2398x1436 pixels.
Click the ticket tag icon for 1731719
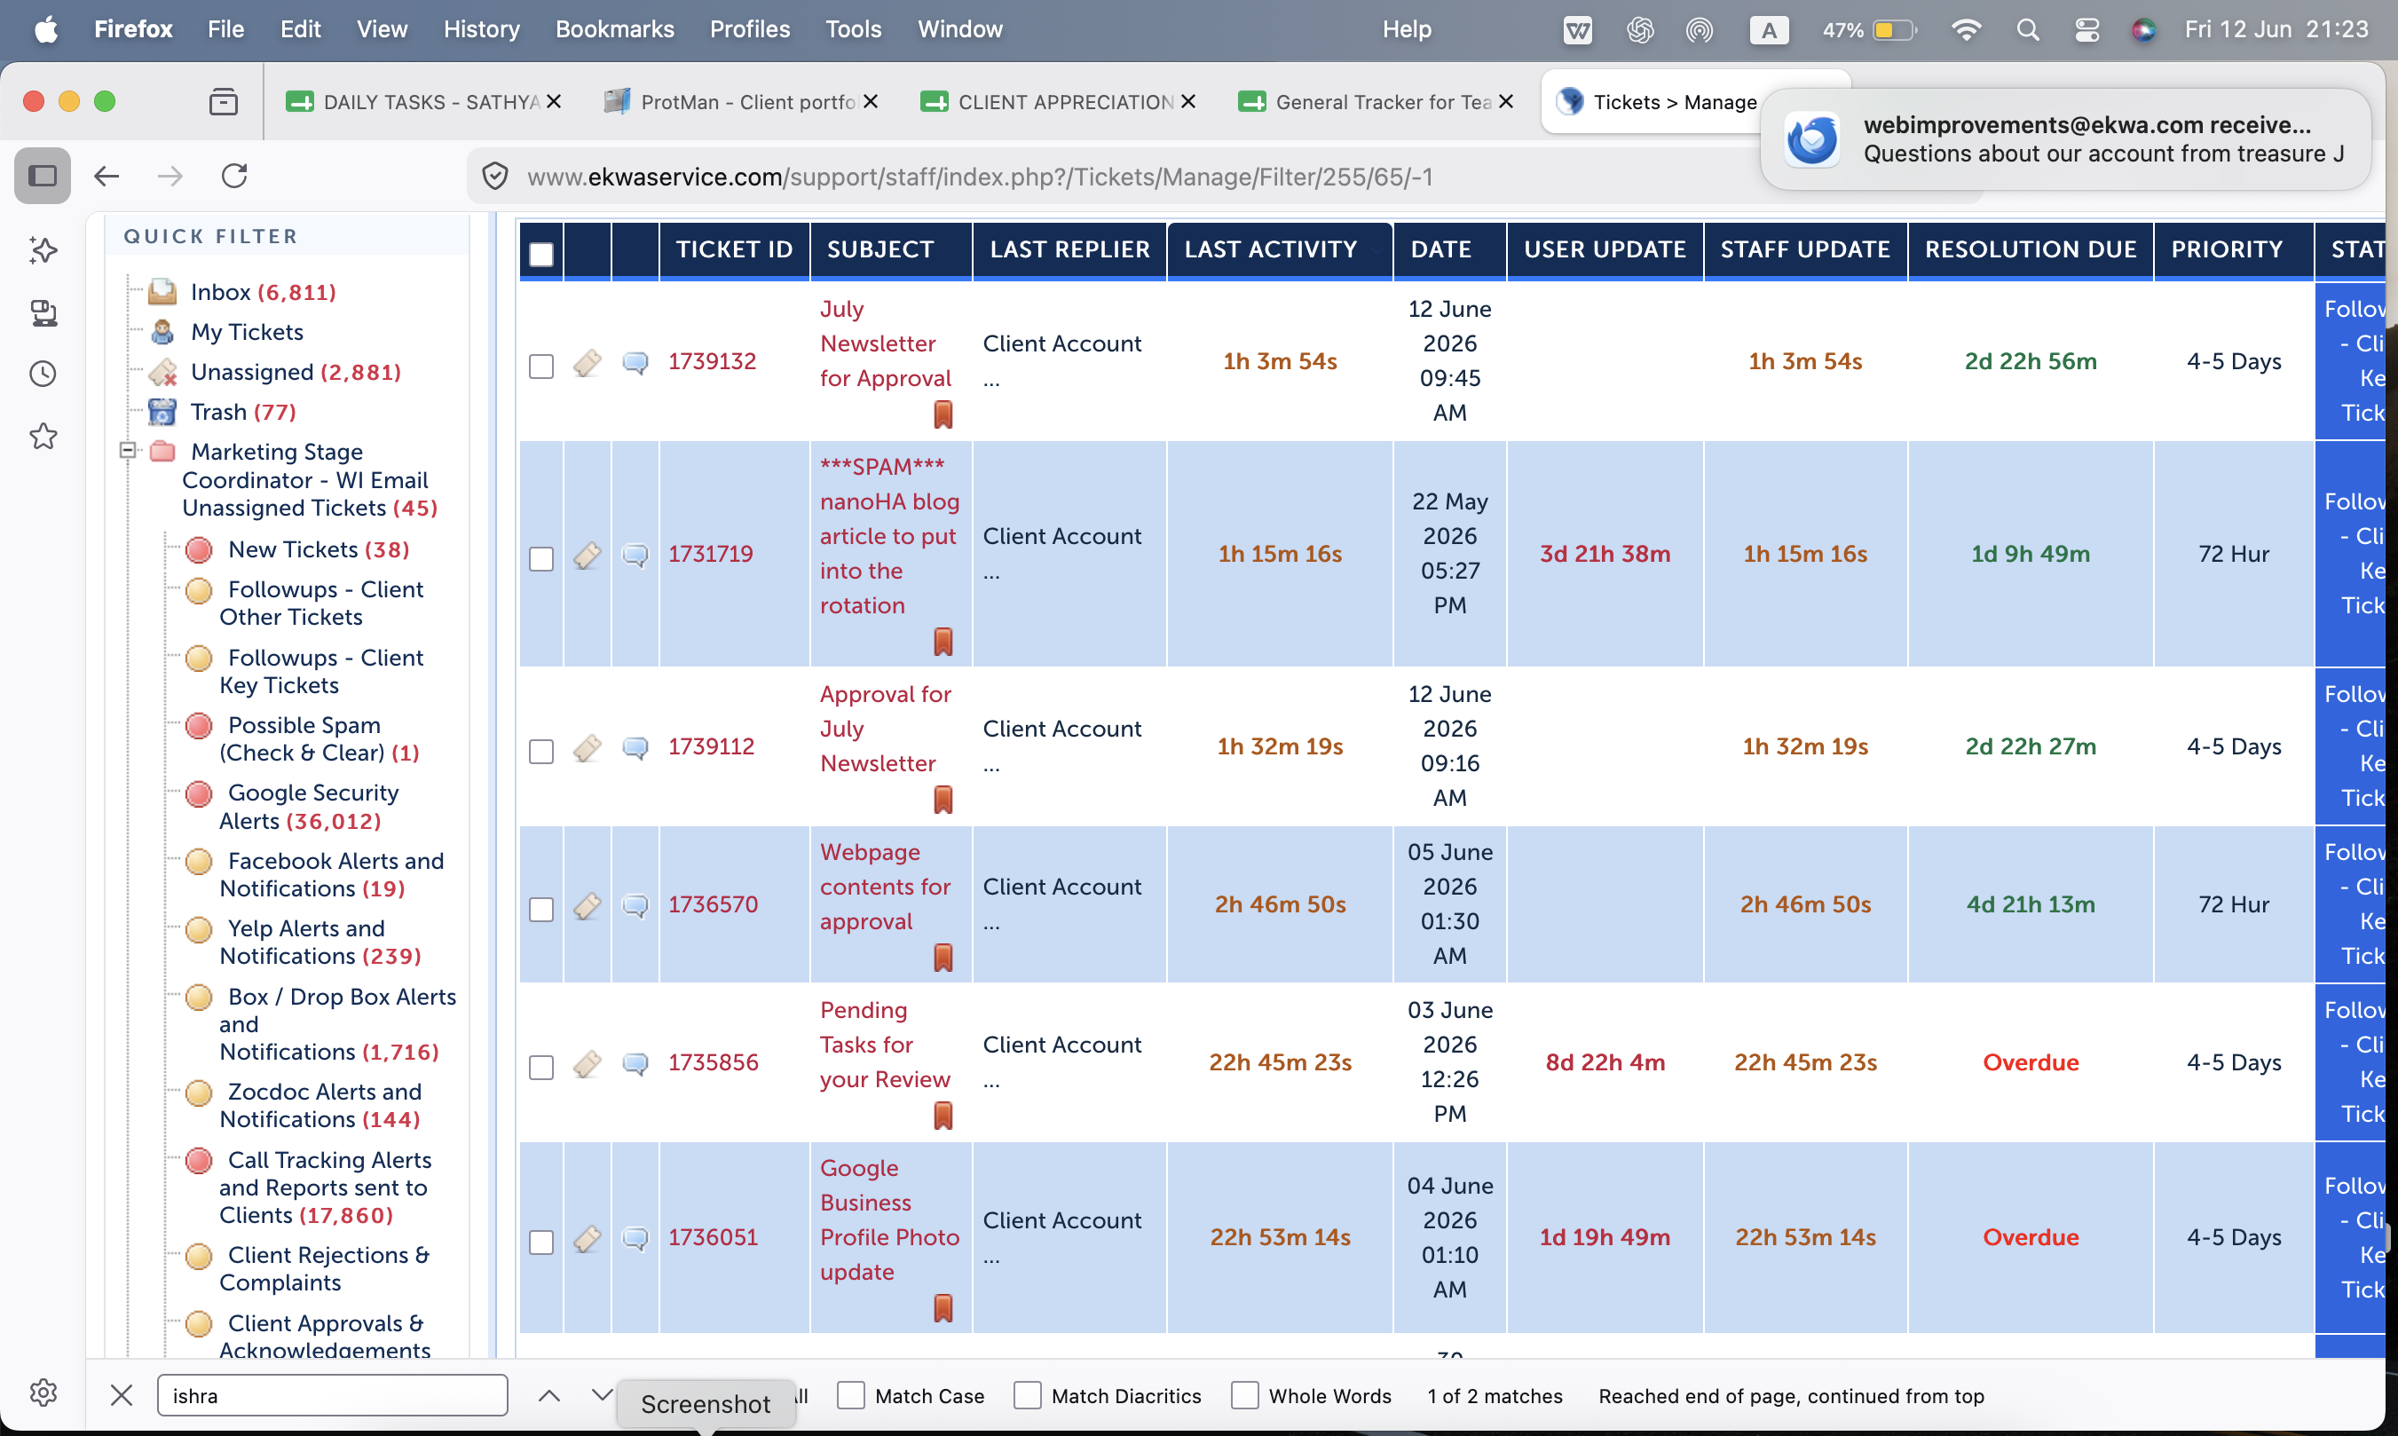588,556
